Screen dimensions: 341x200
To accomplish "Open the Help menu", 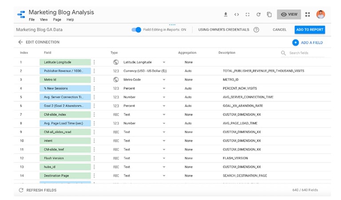I will [x=70, y=20].
